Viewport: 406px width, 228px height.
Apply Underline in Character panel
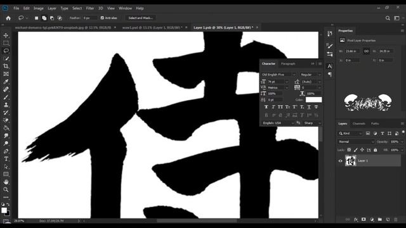[309, 107]
